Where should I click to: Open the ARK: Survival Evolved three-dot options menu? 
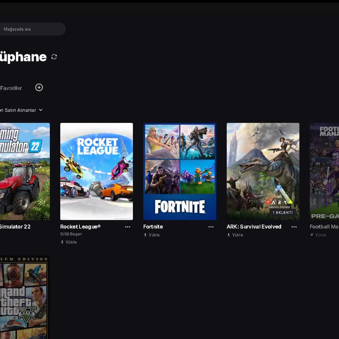point(294,227)
